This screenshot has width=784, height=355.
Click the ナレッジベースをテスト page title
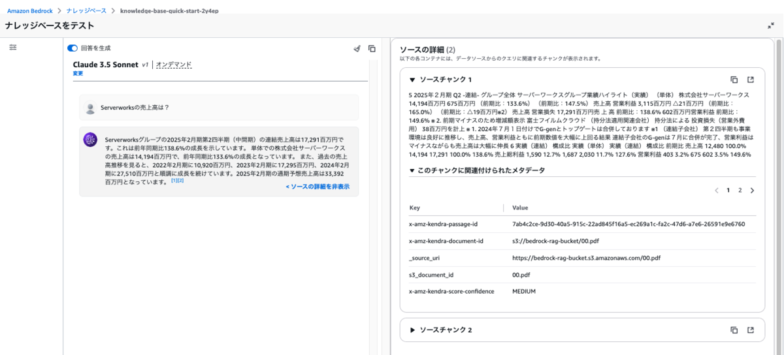pyautogui.click(x=50, y=25)
